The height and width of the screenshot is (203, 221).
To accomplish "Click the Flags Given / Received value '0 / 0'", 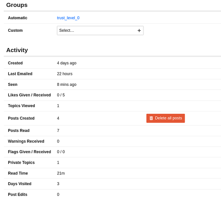I will coord(61,152).
